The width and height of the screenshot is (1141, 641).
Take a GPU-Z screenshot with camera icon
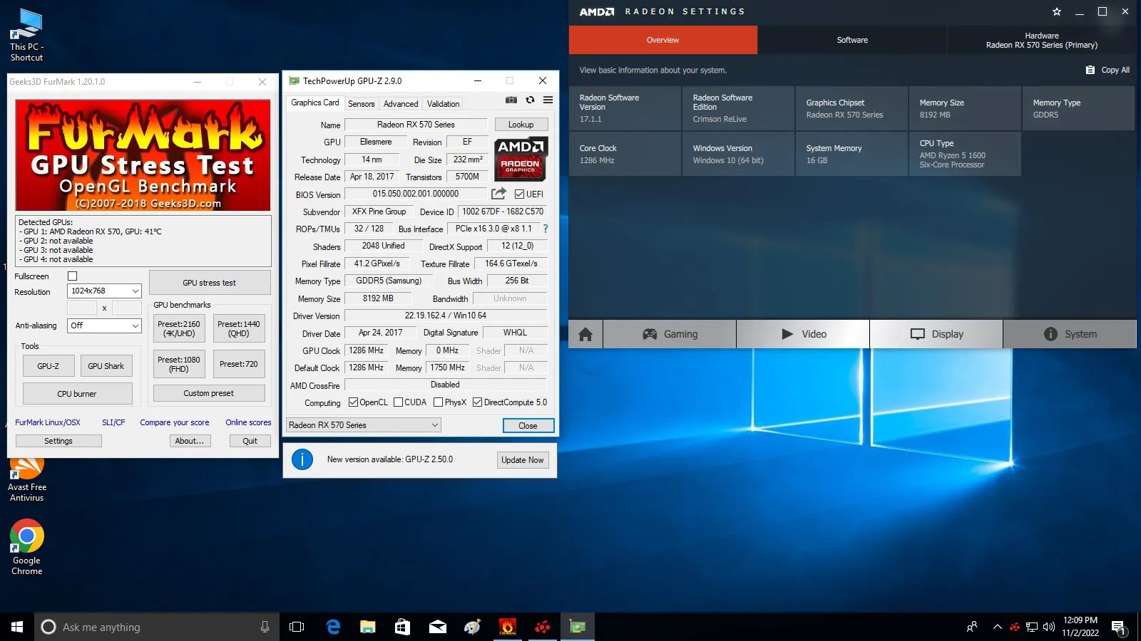click(x=511, y=100)
